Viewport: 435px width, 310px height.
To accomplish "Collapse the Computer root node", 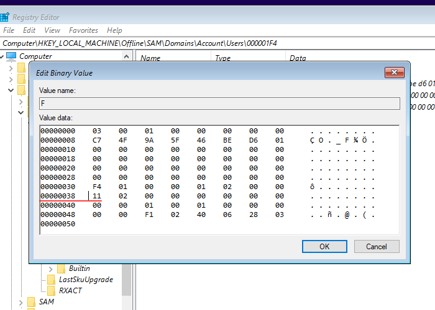I will click(x=2, y=56).
